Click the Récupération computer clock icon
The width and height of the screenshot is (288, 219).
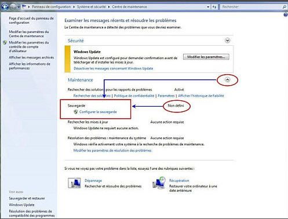[159, 183]
